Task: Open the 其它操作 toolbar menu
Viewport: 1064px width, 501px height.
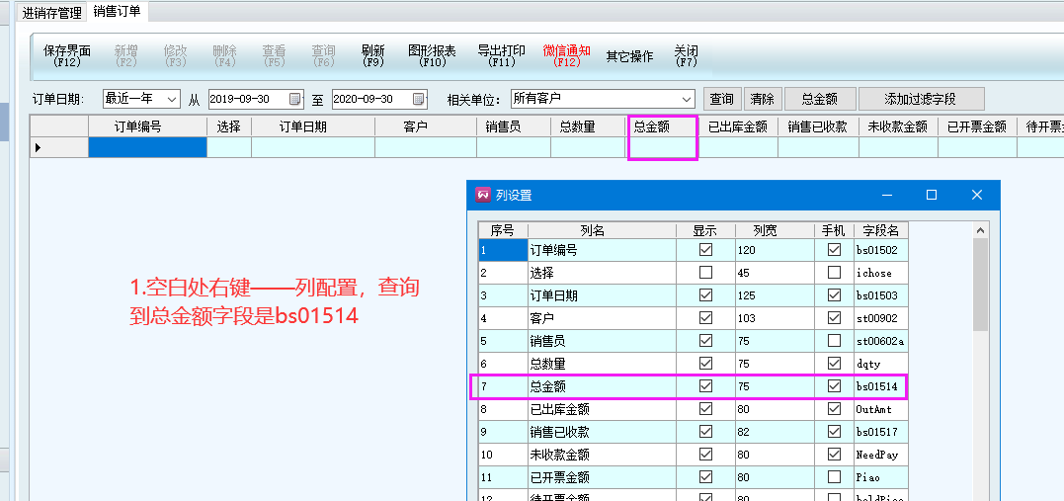Action: pos(629,56)
